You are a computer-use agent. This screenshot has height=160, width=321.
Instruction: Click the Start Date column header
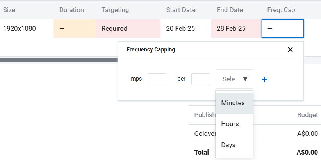tap(181, 10)
